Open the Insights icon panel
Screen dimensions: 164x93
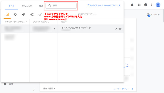coord(148,15)
